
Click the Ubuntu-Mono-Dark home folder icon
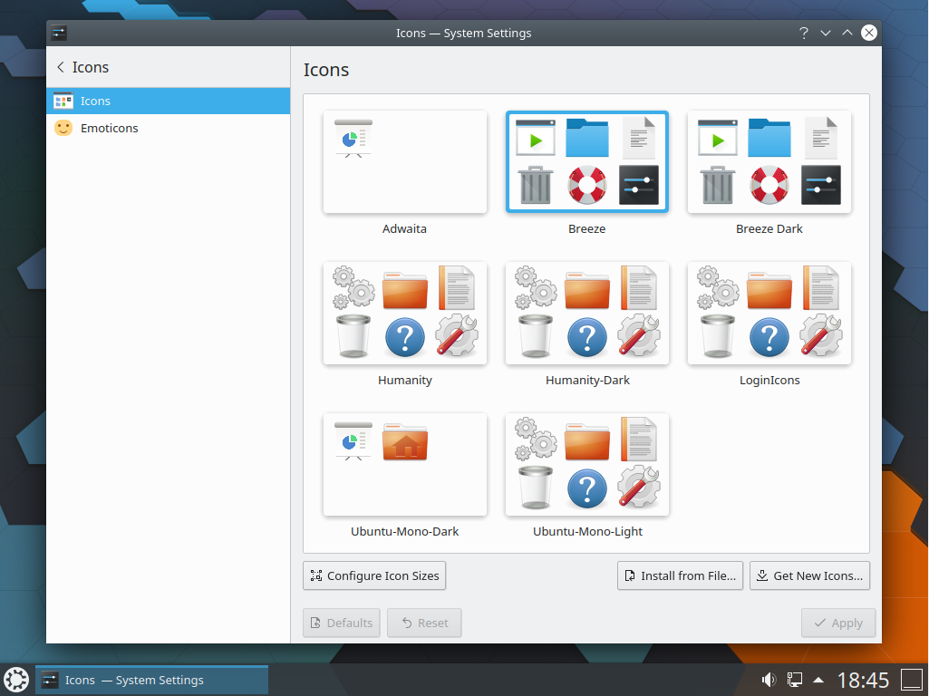point(404,441)
